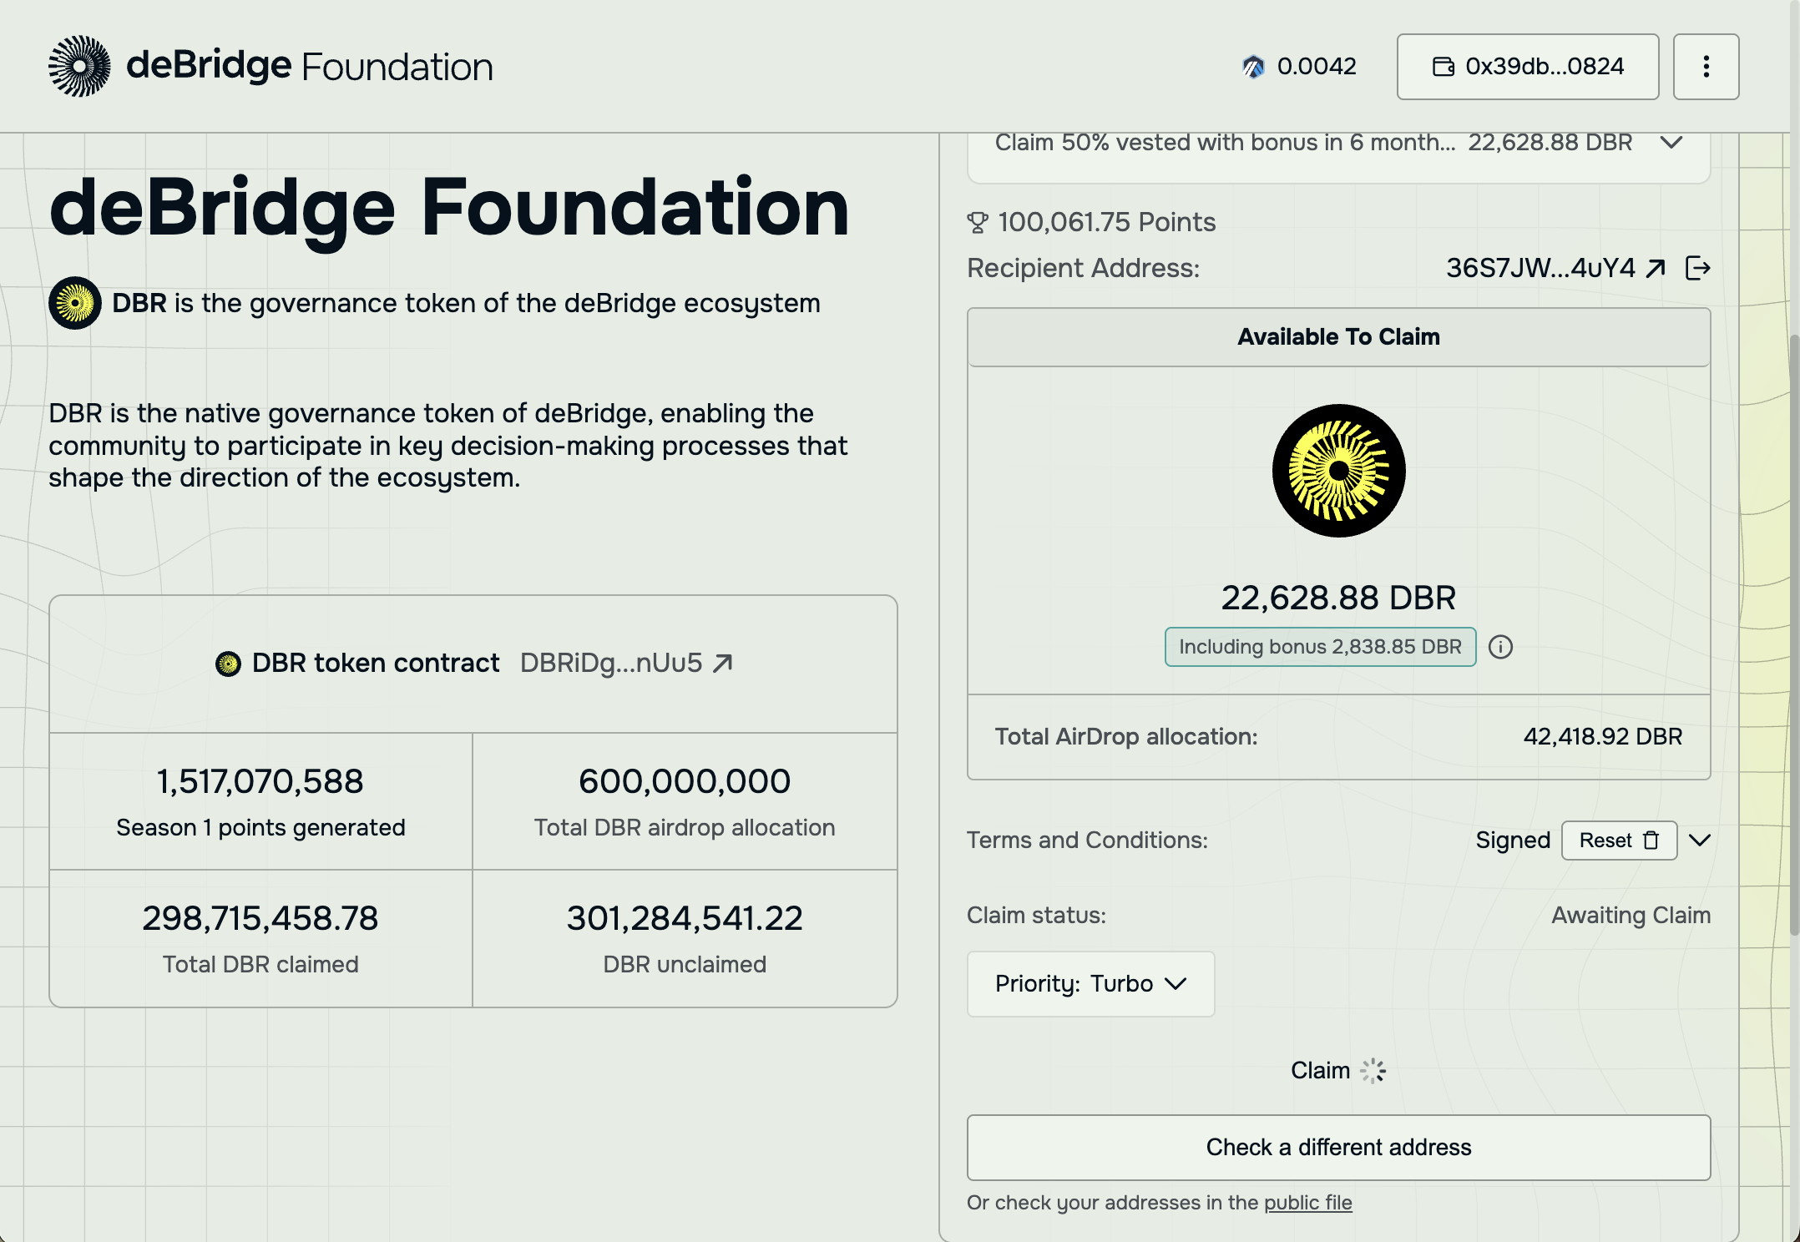Viewport: 1800px width, 1242px height.
Task: Click the Claim status label
Action: 1036,916
